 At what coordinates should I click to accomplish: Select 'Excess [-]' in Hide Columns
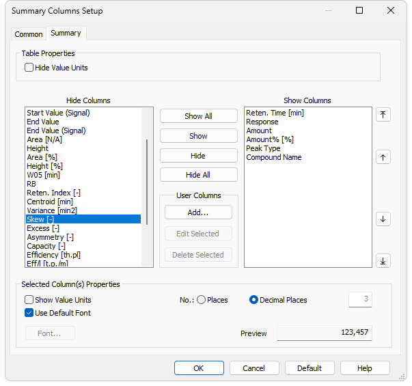coord(83,228)
